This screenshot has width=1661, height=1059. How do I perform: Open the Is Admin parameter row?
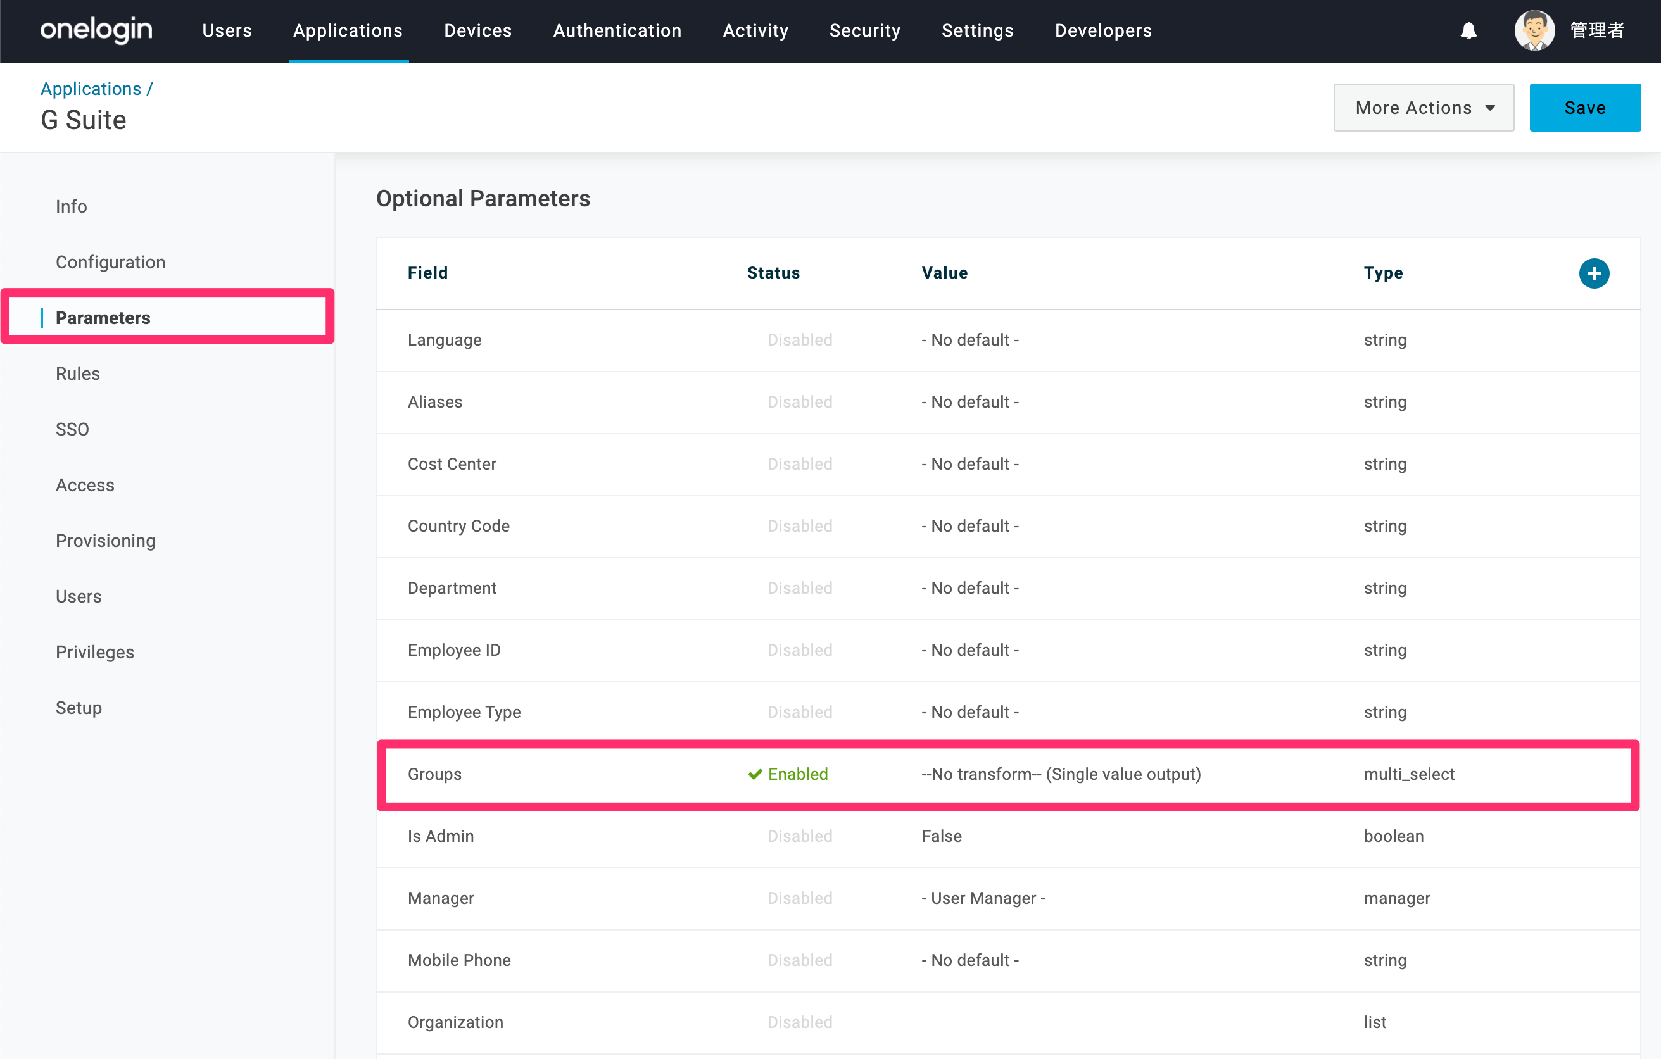[x=1007, y=837]
